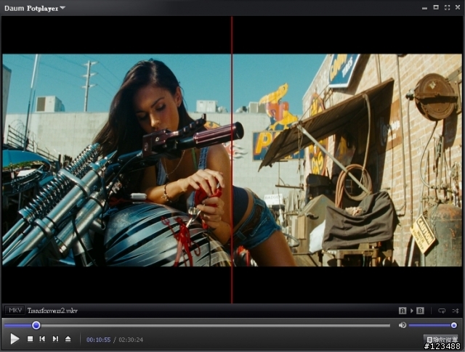Set A-B repeat end point B
The image size is (465, 352).
pyautogui.click(x=420, y=311)
